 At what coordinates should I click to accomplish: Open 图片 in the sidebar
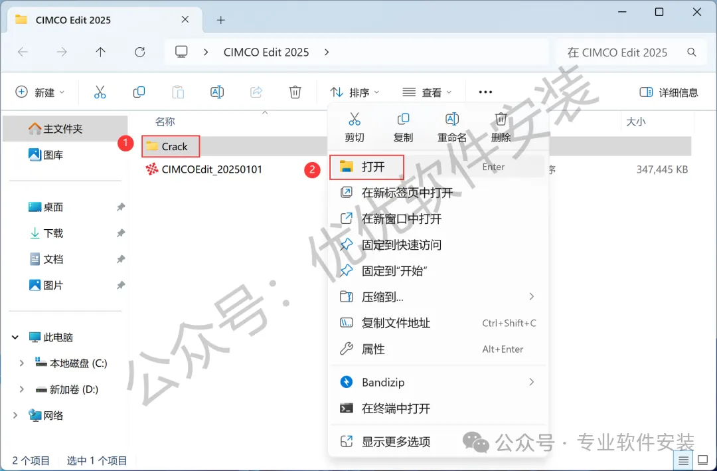click(x=46, y=285)
